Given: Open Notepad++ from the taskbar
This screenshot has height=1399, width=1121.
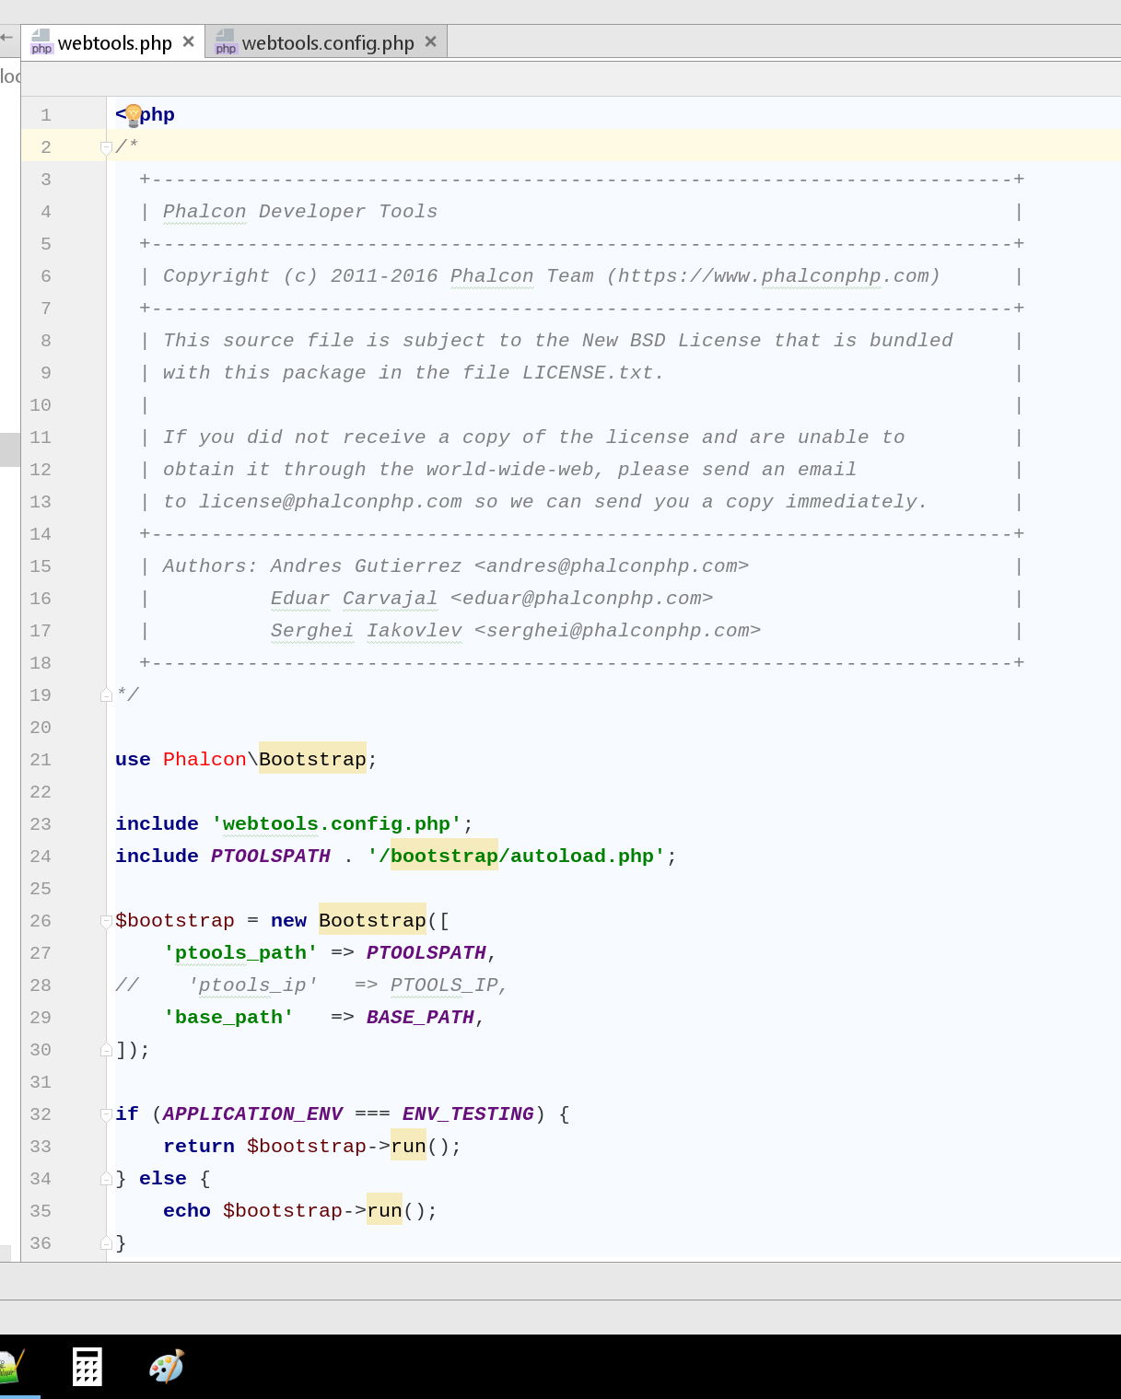Looking at the screenshot, I should click(x=11, y=1366).
